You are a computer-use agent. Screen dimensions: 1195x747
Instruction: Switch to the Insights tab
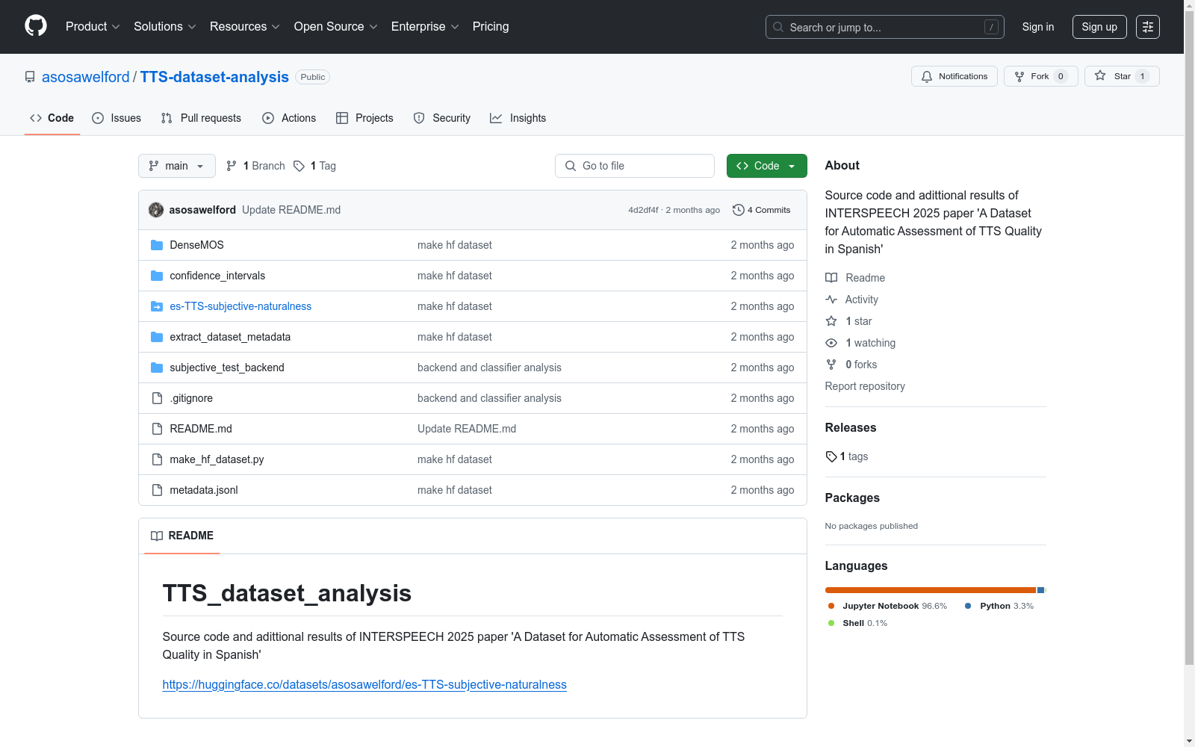(518, 118)
